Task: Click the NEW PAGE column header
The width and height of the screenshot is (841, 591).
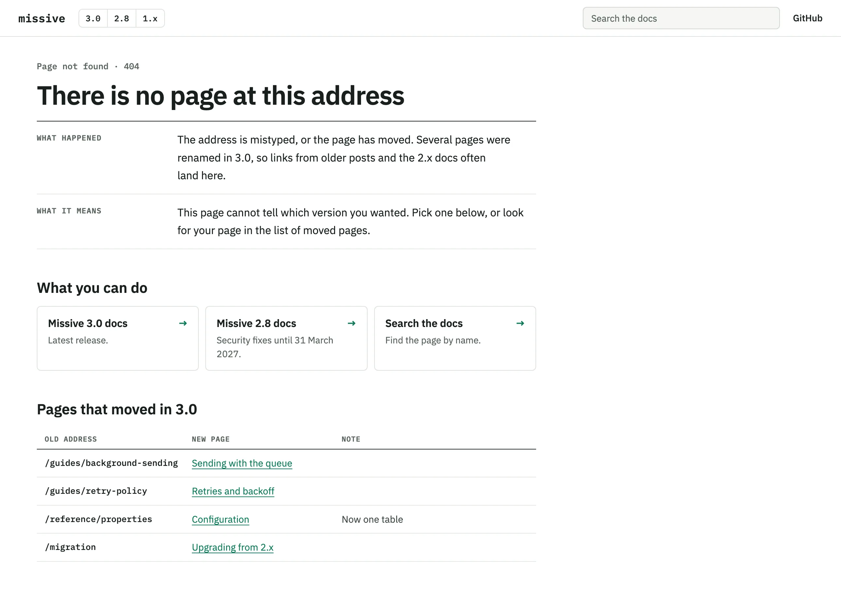Action: (x=211, y=439)
